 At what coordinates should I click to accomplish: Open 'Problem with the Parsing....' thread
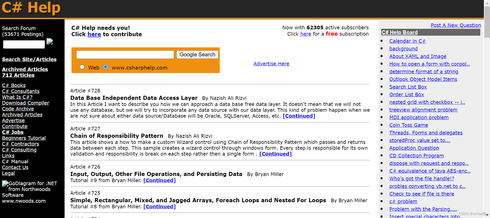click(423, 209)
